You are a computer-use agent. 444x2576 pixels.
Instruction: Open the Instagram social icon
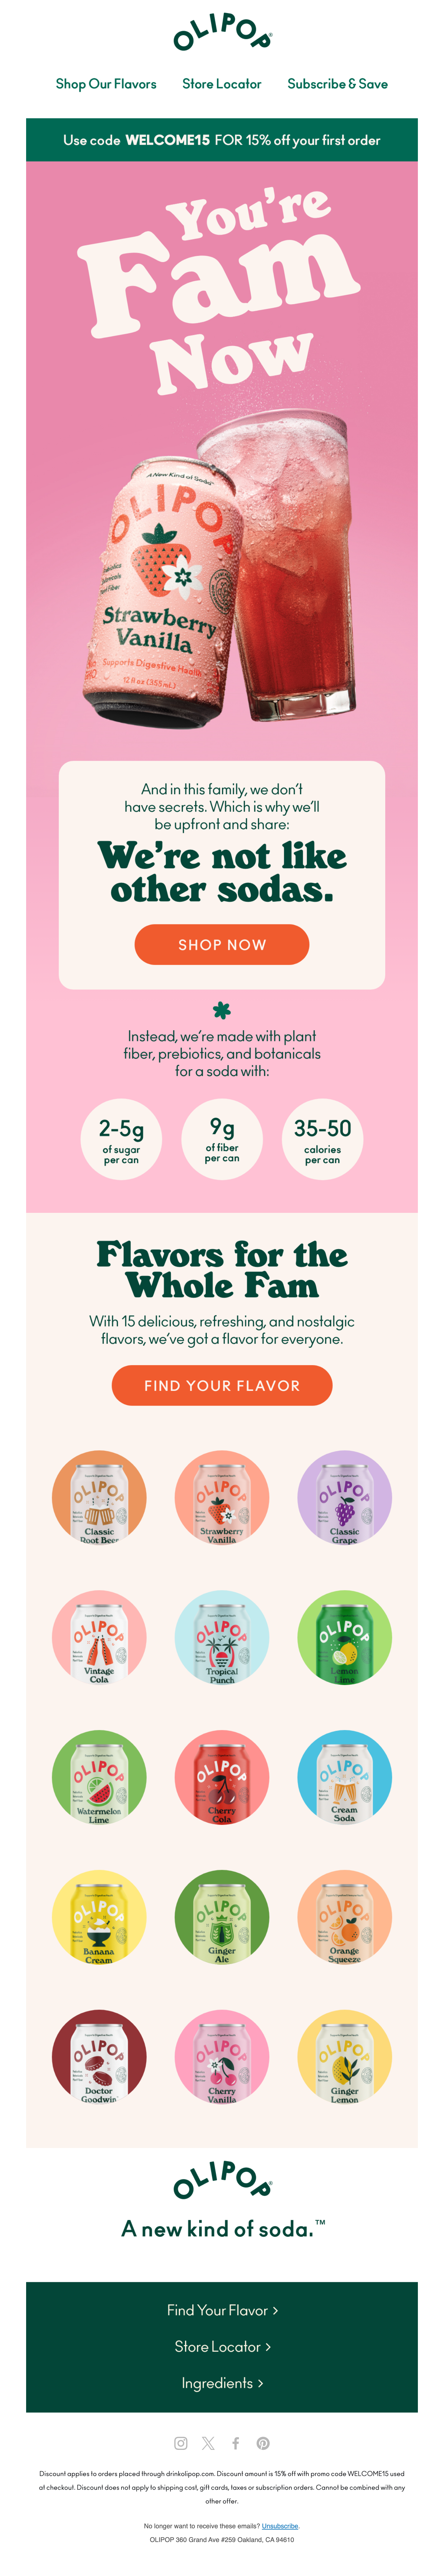(181, 2443)
